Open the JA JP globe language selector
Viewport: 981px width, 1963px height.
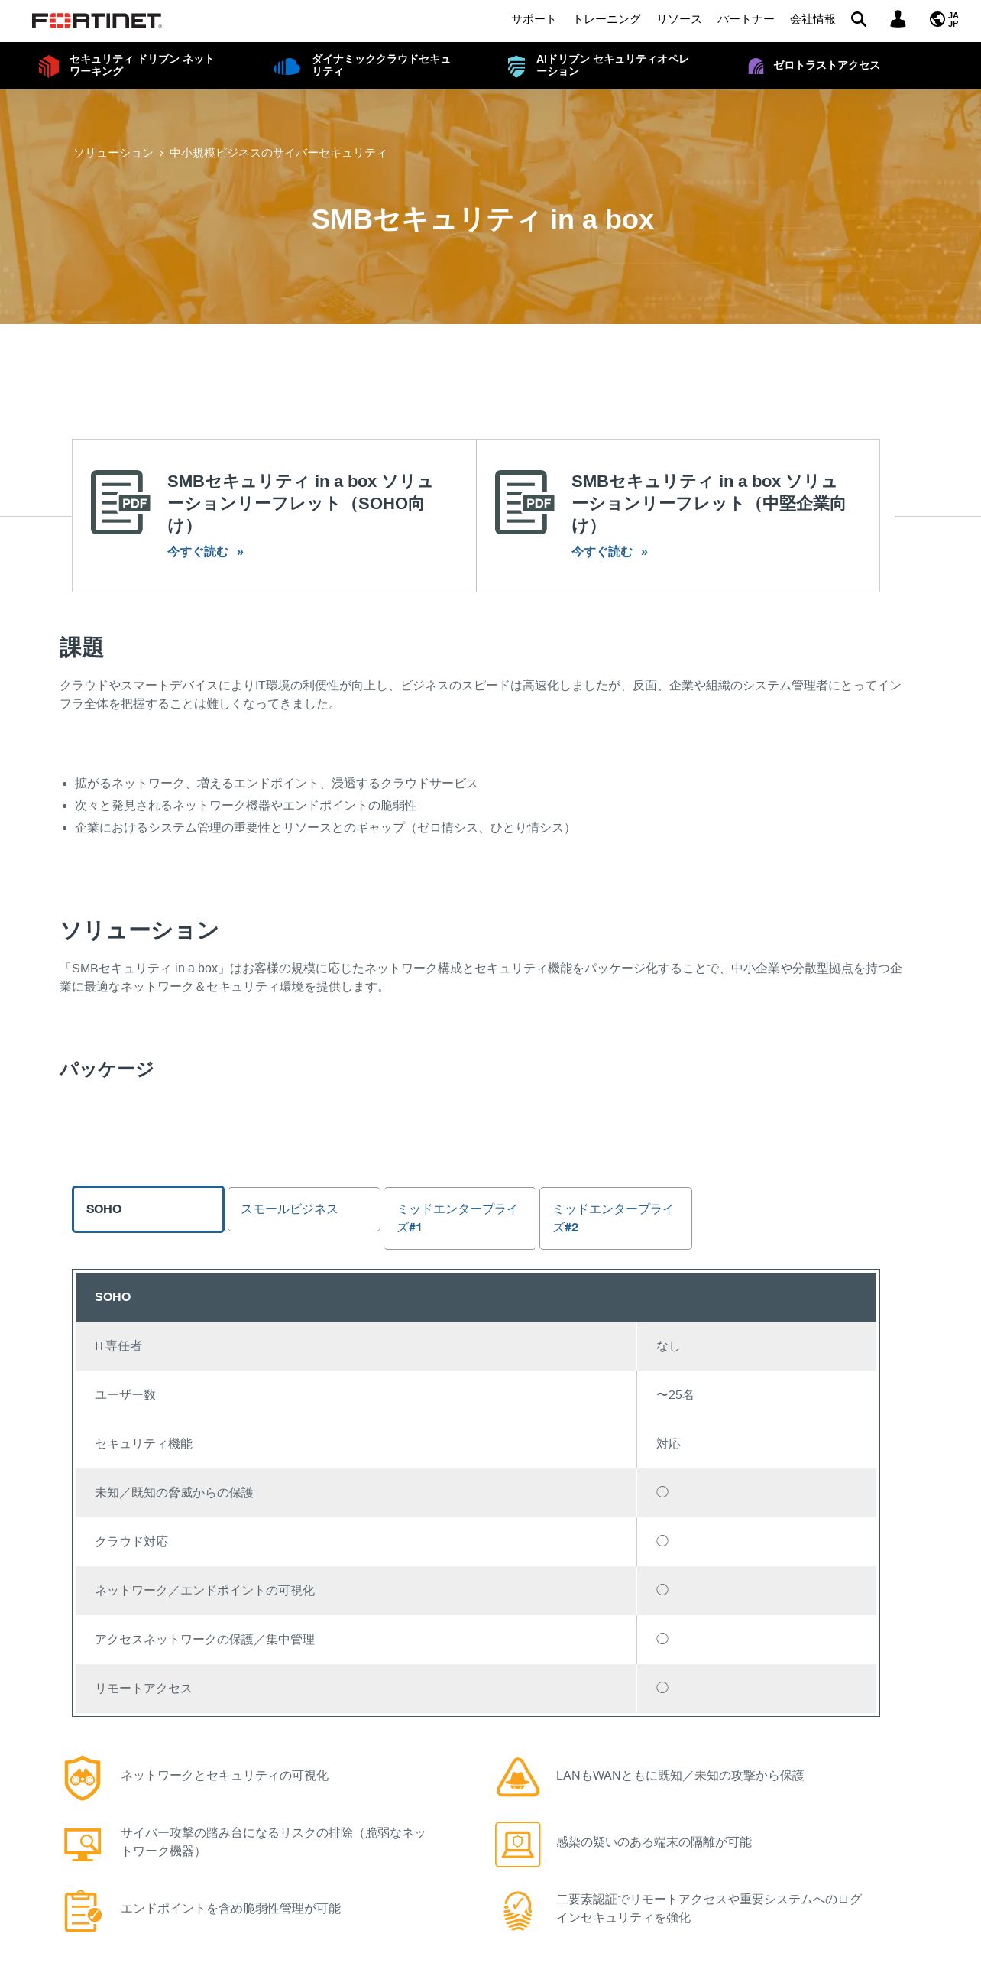click(944, 19)
